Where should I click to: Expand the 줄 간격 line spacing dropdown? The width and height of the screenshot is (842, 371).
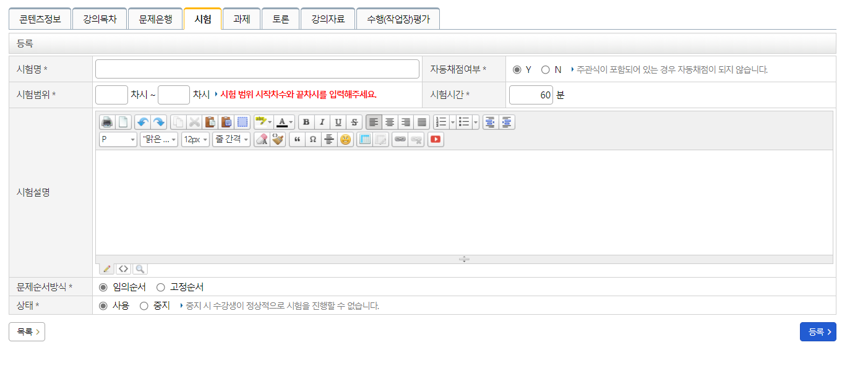click(231, 140)
